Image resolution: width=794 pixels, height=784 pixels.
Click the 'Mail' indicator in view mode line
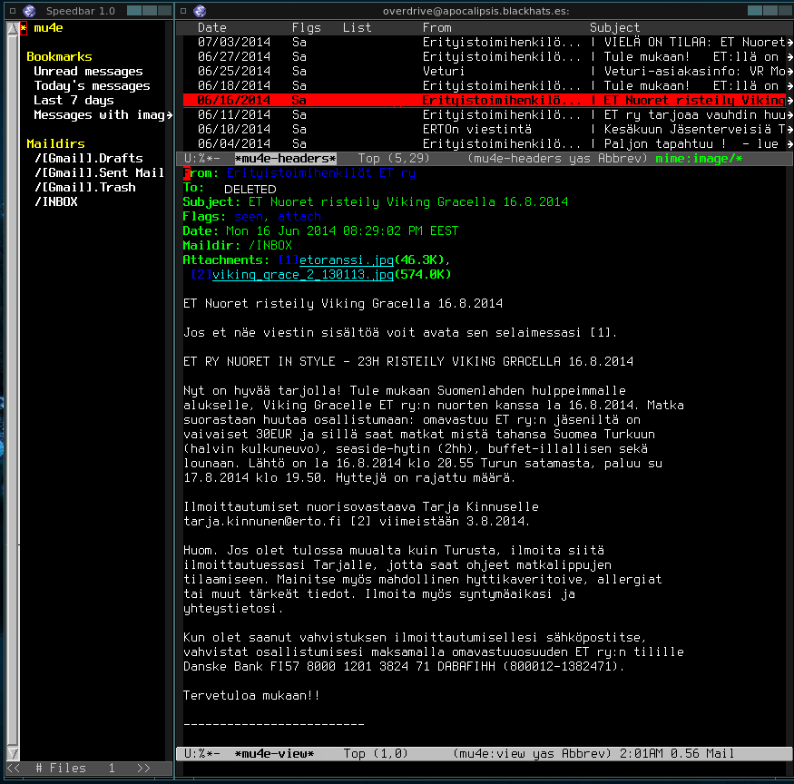tap(720, 754)
